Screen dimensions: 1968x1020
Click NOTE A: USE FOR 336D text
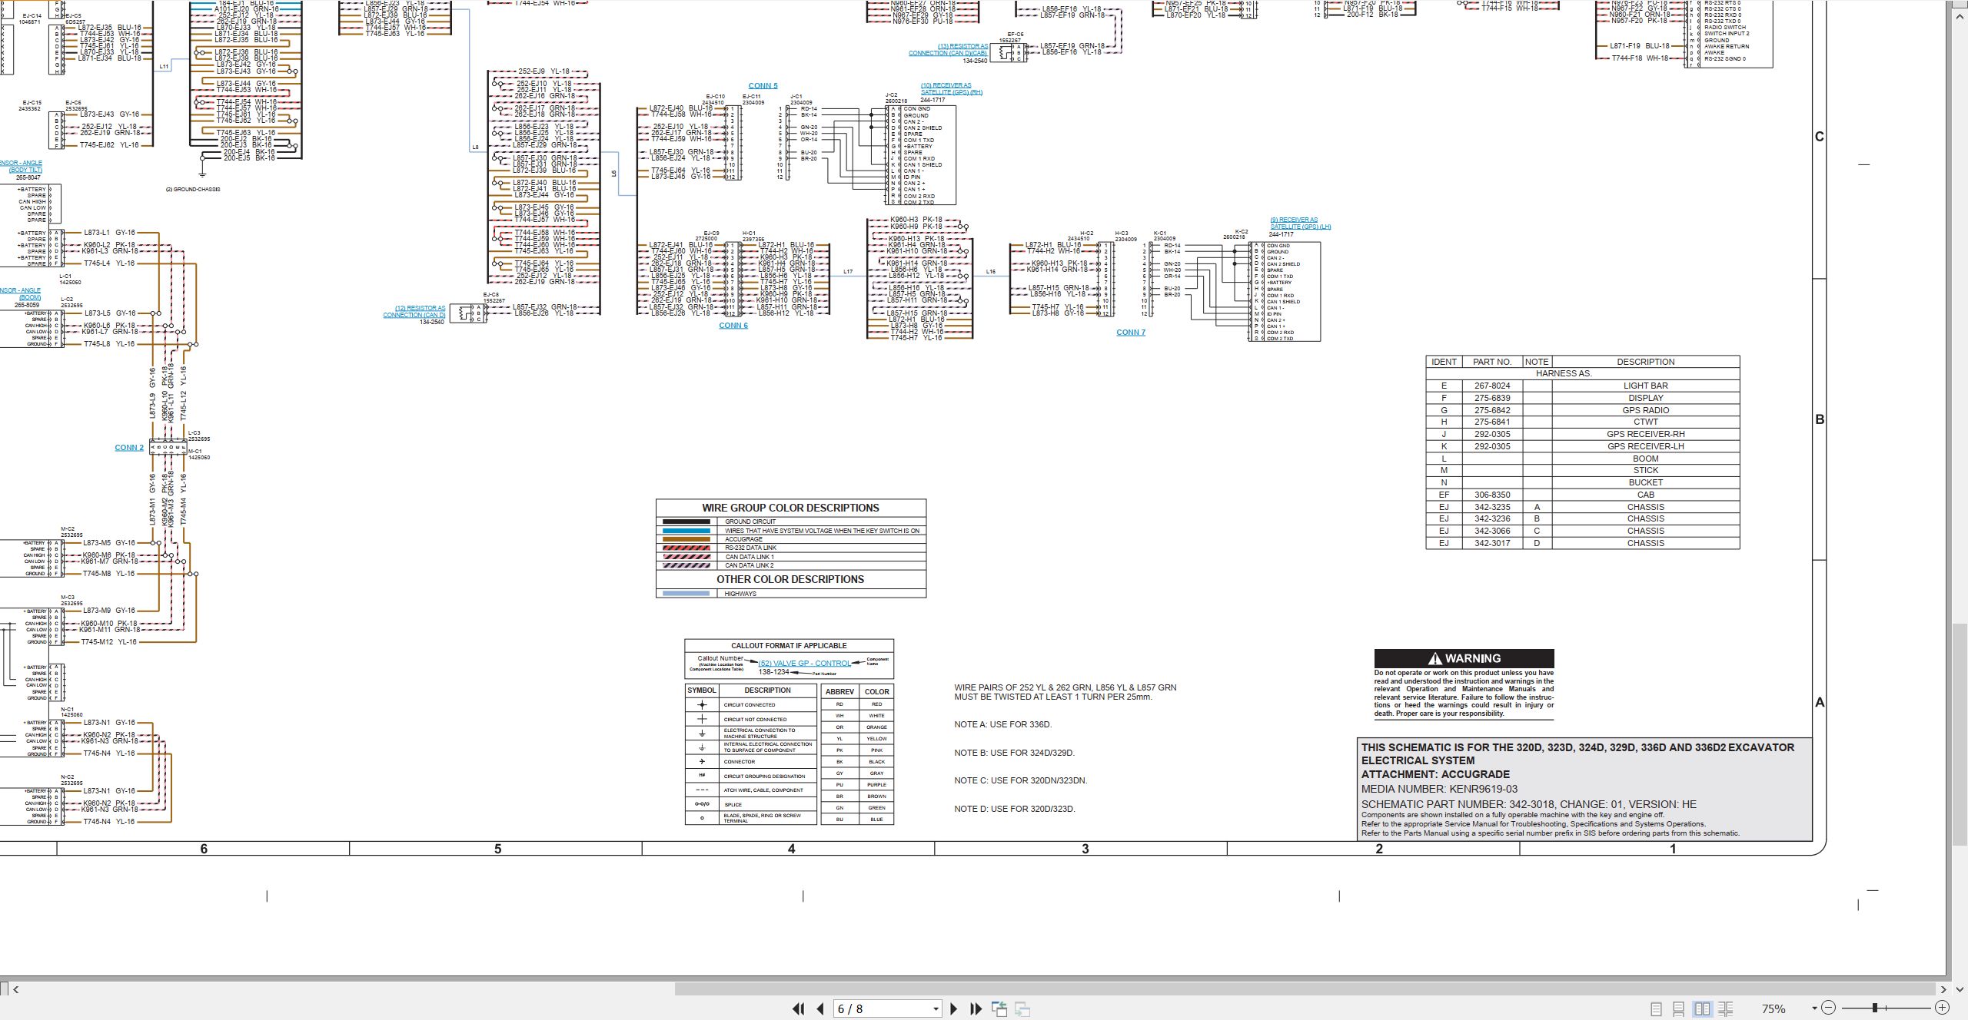click(1002, 725)
